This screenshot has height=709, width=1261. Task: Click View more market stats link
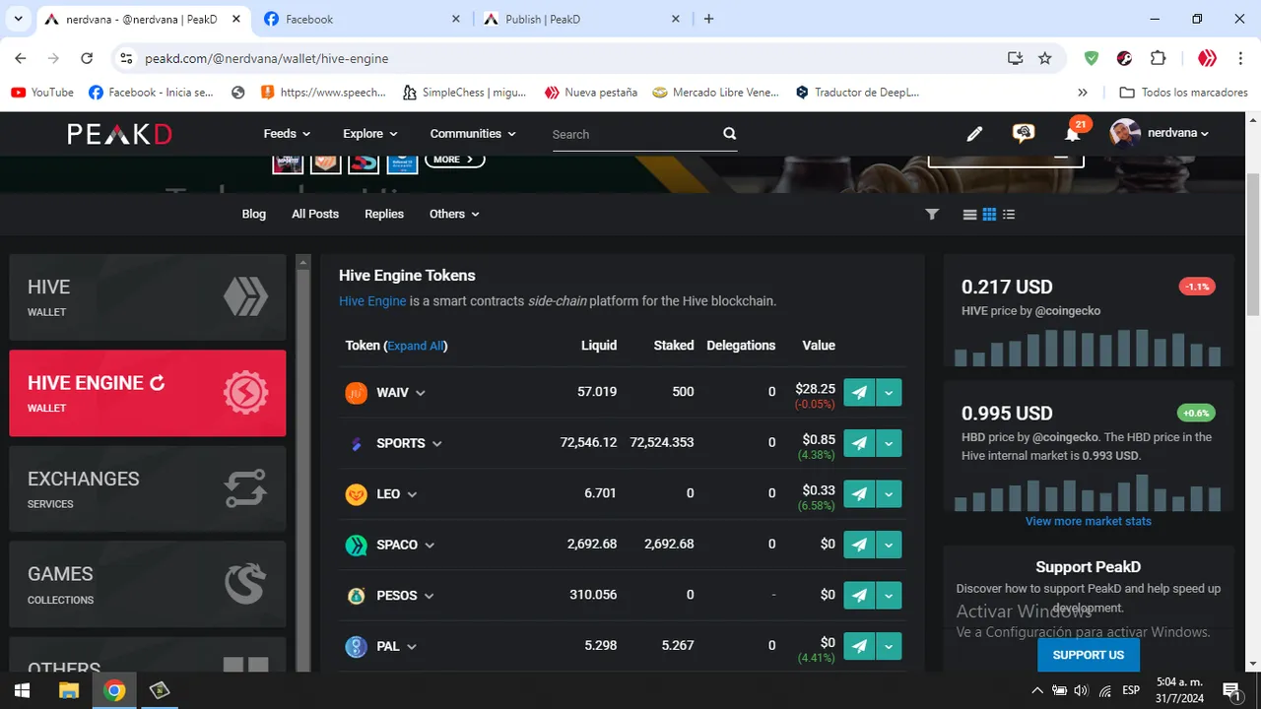point(1089,521)
